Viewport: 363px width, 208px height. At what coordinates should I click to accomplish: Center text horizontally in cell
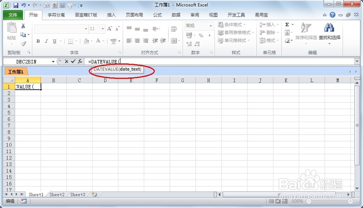pyautogui.click(x=137, y=41)
